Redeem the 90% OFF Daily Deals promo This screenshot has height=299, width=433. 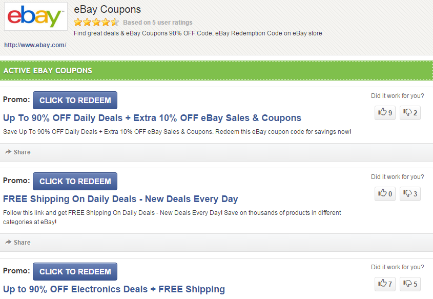point(75,101)
